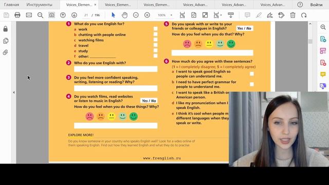
Task: Click the vertical scrollbar thumb
Action: point(310,41)
